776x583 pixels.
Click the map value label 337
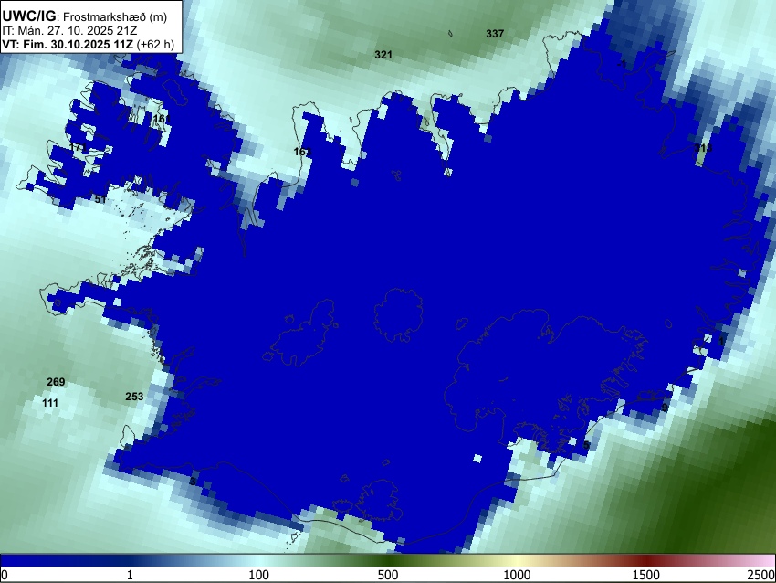point(495,34)
